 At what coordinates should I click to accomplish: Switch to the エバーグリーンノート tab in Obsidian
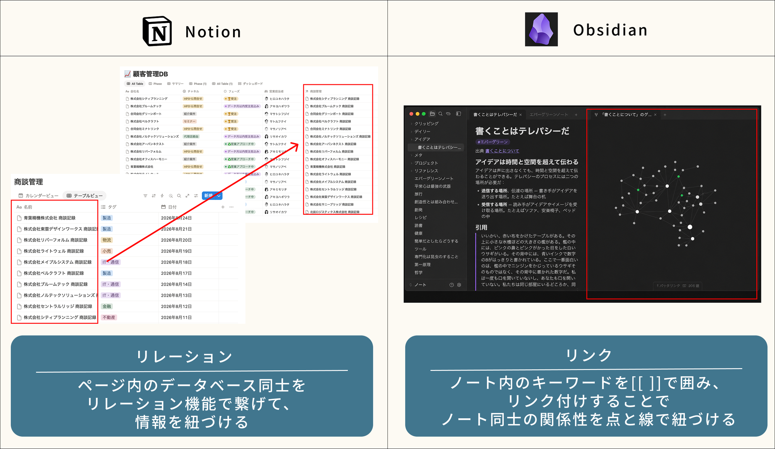pyautogui.click(x=549, y=115)
